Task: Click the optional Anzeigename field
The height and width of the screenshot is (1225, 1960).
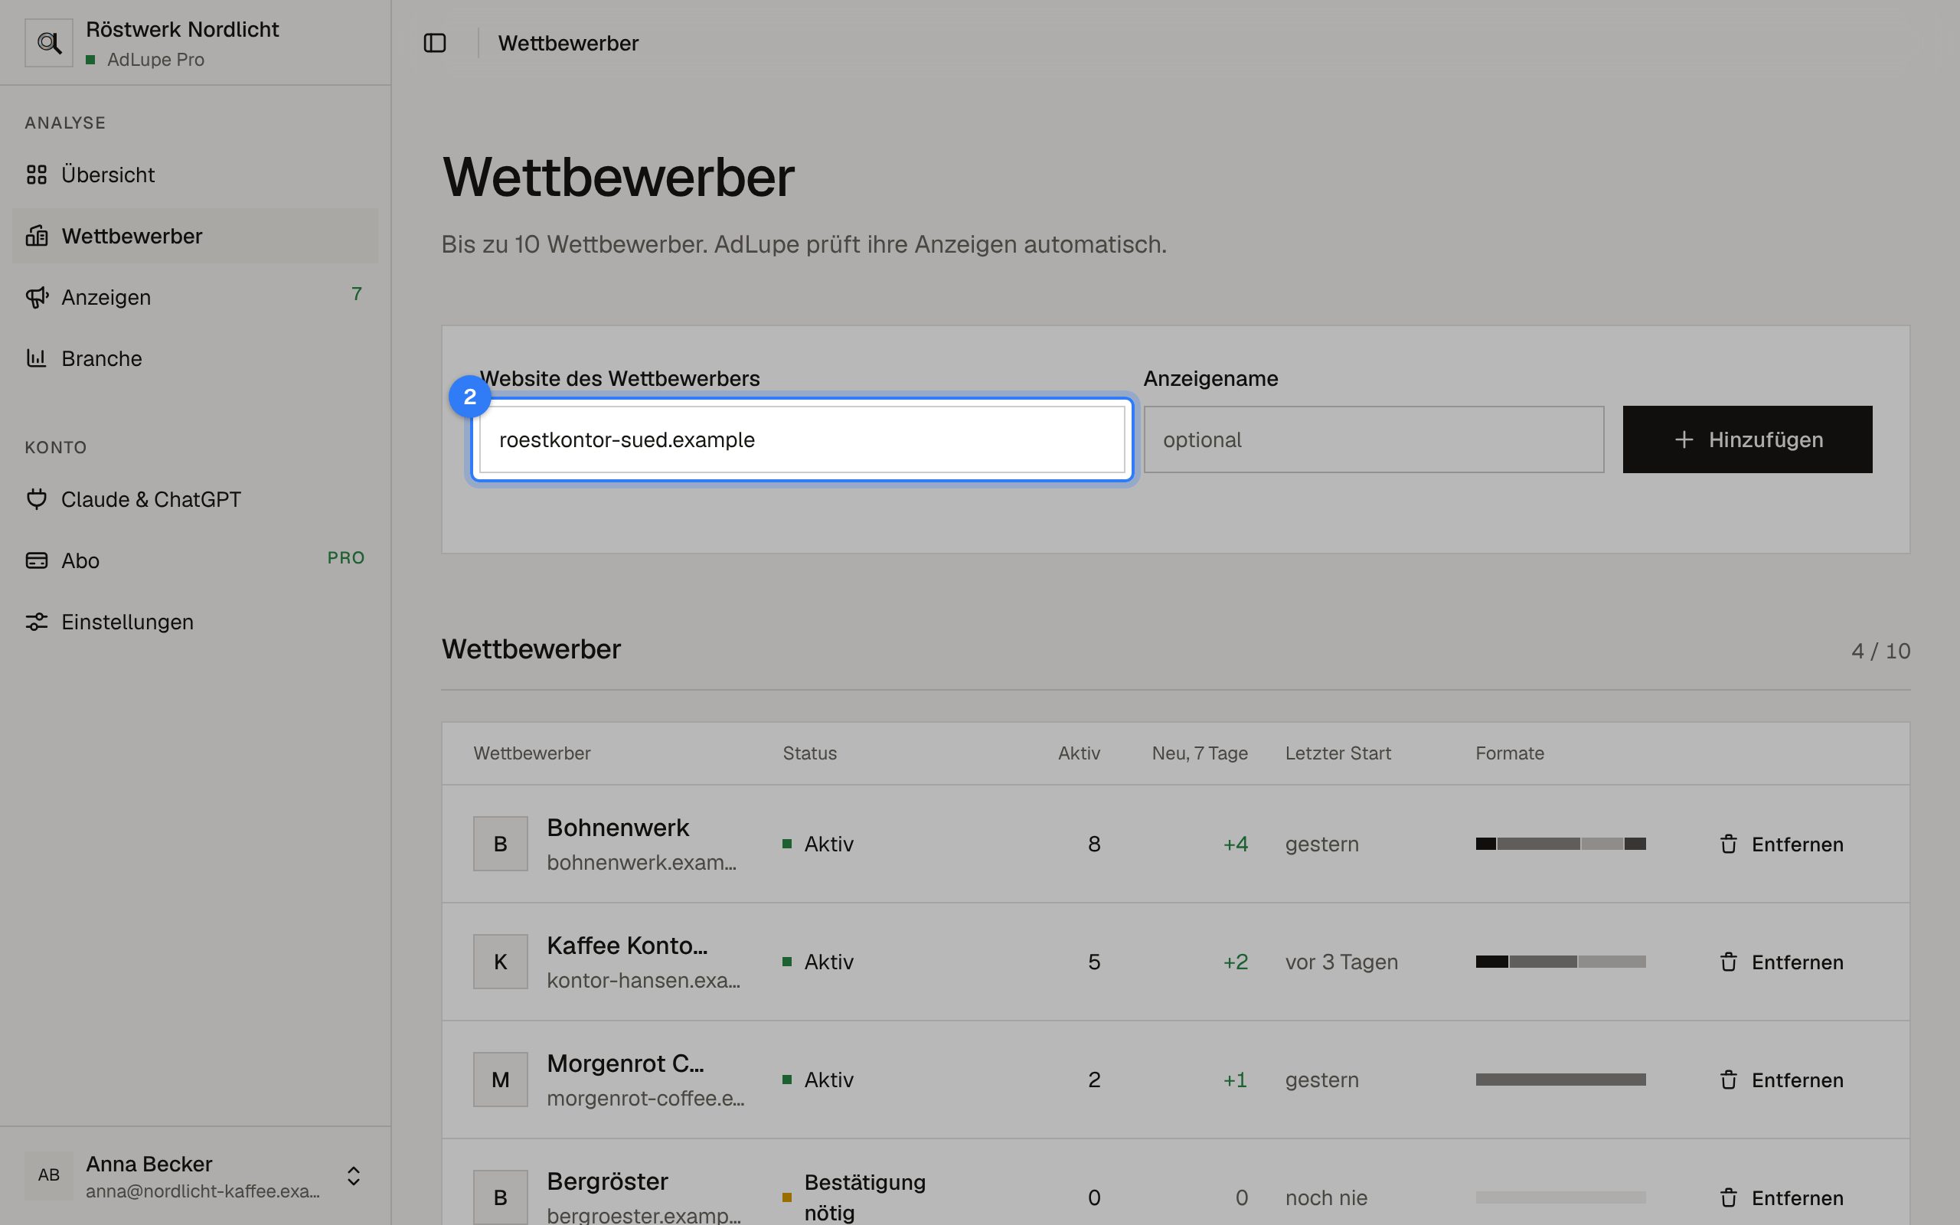Action: point(1374,439)
